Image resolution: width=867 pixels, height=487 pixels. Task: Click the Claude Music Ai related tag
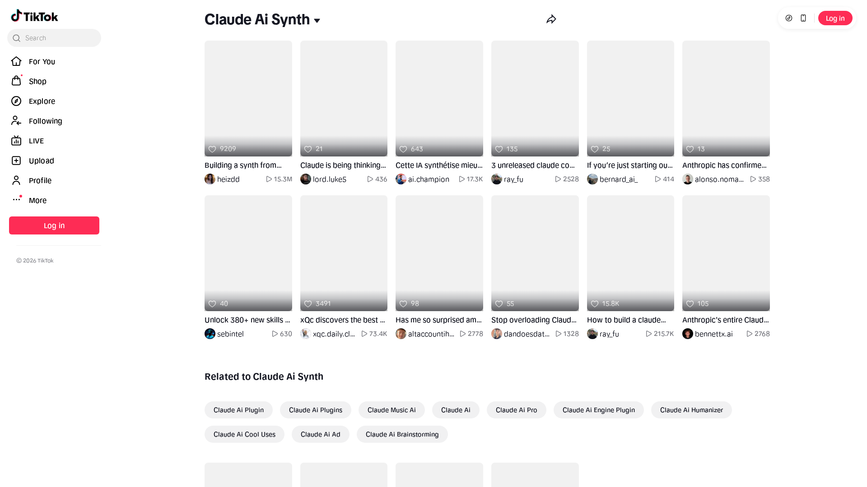[x=391, y=410]
